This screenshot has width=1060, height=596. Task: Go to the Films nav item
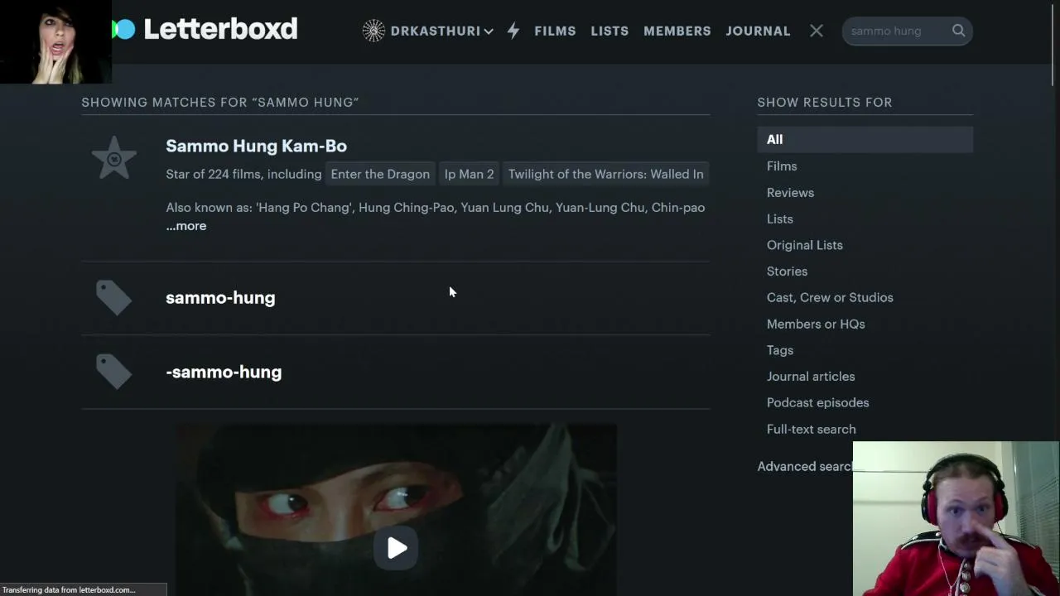click(x=555, y=31)
